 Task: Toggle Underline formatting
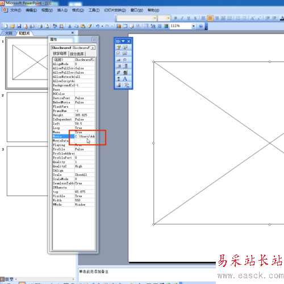coord(189,18)
